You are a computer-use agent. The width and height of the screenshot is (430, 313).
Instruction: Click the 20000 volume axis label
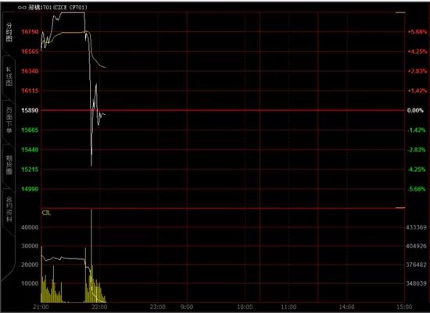[30, 265]
